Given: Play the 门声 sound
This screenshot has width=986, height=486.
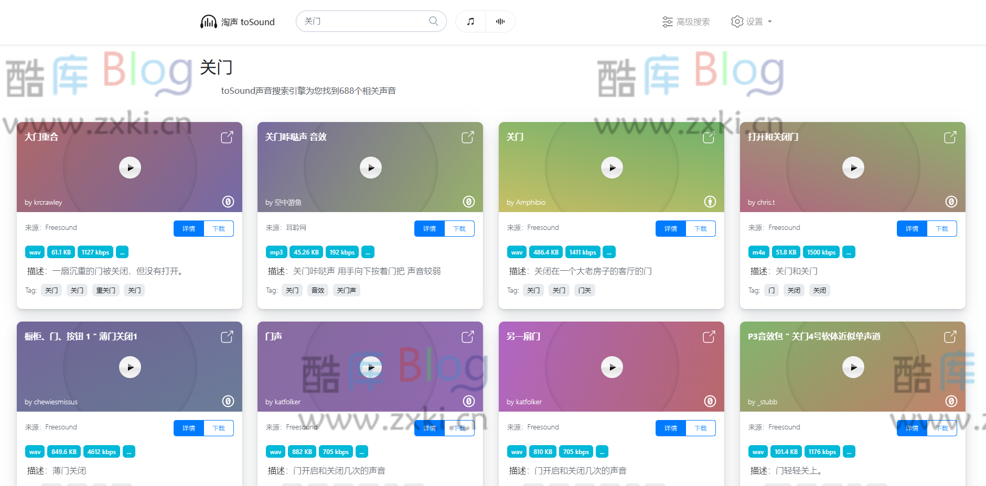Looking at the screenshot, I should (x=370, y=367).
